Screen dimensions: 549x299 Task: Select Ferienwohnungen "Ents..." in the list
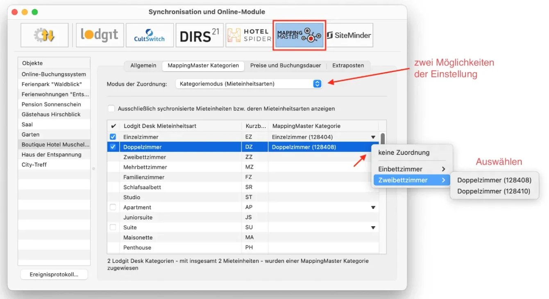[54, 94]
